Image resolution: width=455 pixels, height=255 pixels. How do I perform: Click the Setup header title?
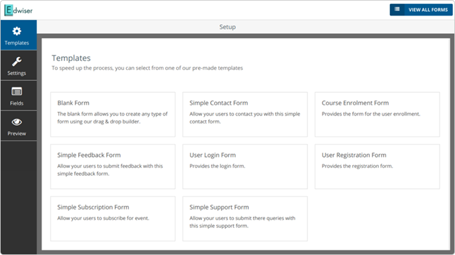227,27
